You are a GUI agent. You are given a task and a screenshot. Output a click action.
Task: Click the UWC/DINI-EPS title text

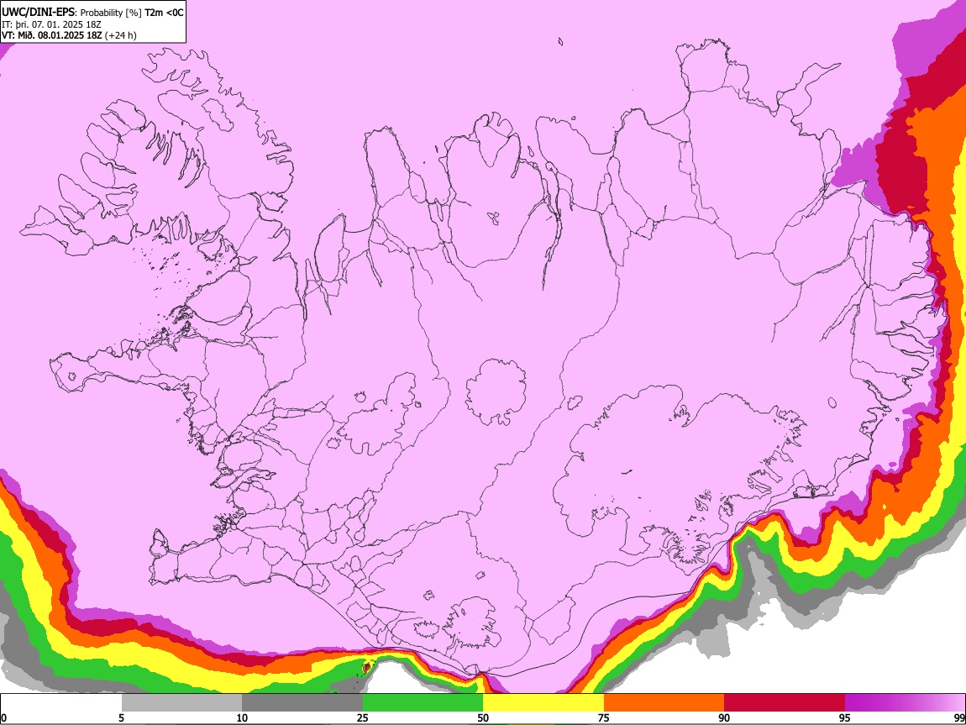(36, 13)
